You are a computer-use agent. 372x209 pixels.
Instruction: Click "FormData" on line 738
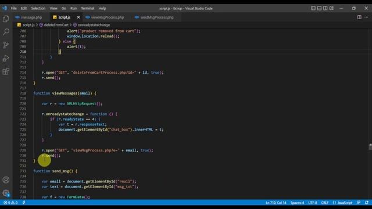[x=75, y=197]
